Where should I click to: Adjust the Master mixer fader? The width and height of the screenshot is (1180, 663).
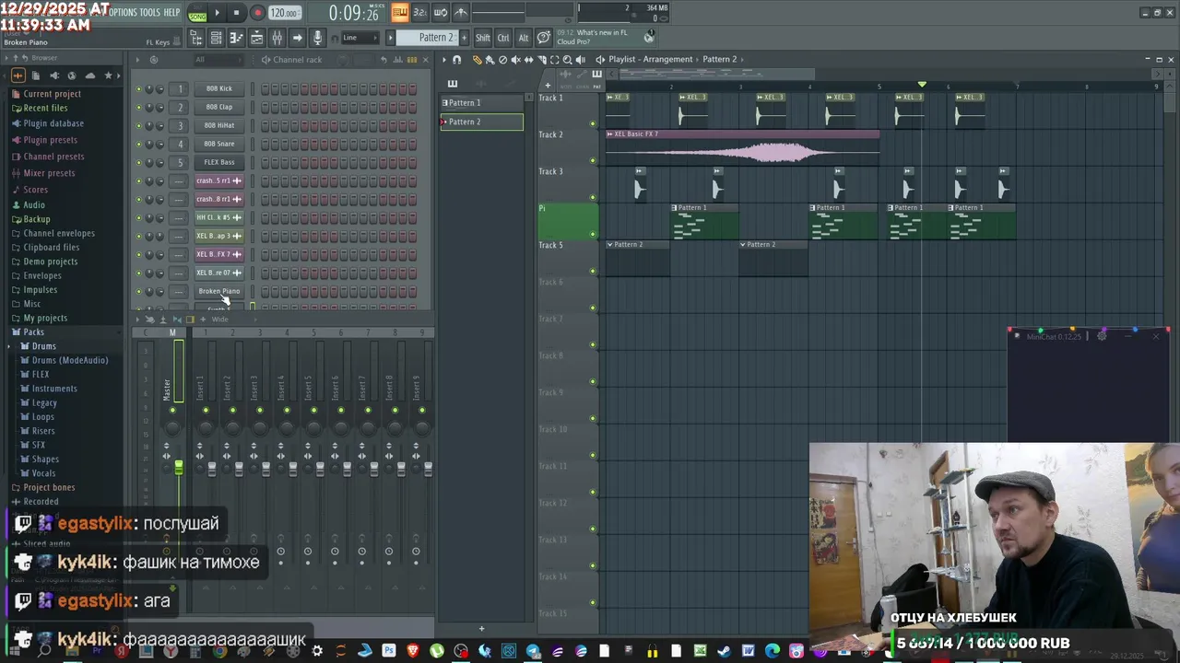click(x=179, y=468)
